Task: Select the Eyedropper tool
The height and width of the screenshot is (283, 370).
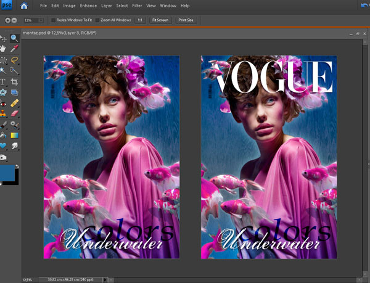Action: pos(14,49)
